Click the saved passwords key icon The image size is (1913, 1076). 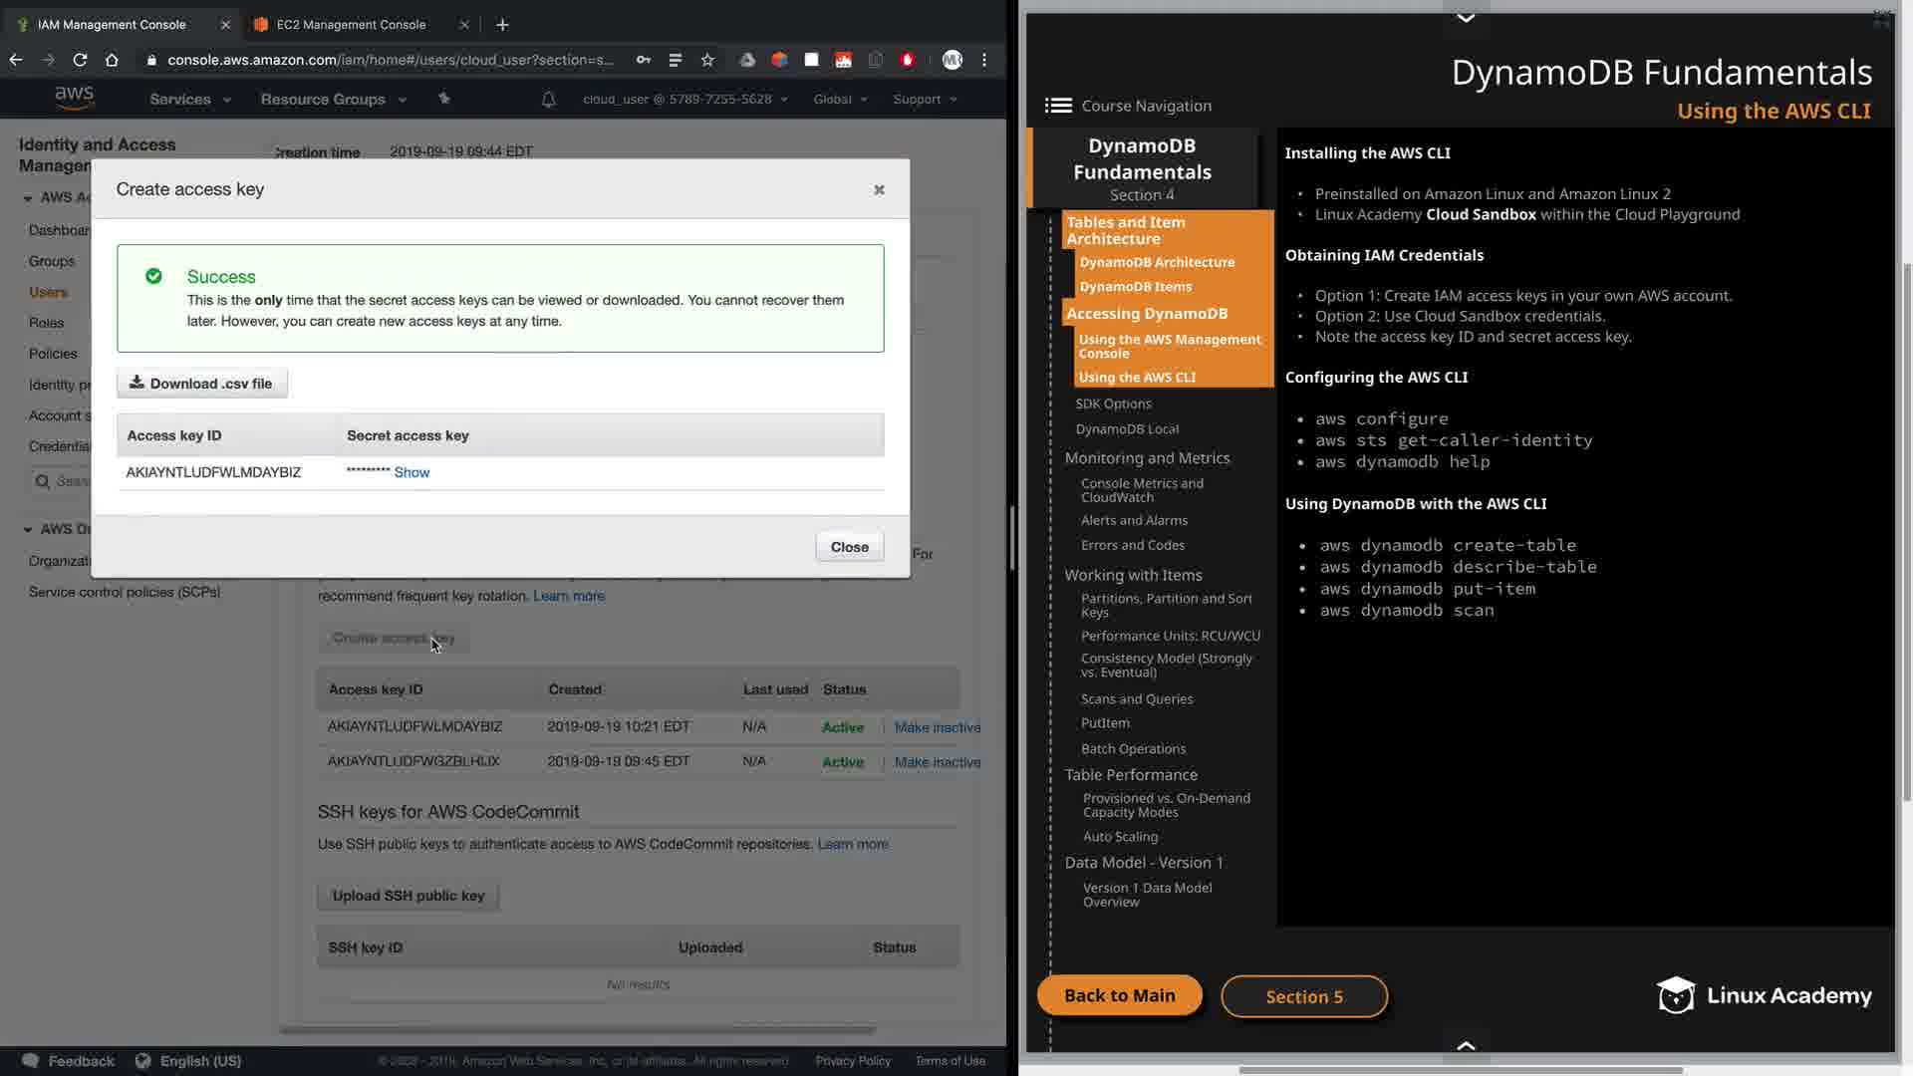click(x=644, y=60)
